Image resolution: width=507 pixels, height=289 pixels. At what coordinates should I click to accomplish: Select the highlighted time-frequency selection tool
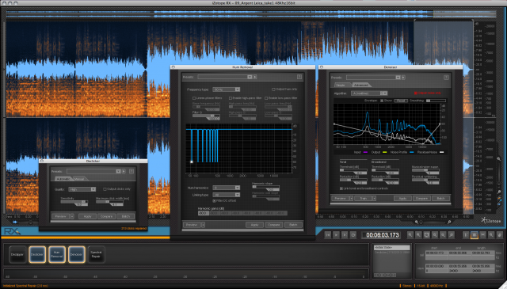[475, 235]
